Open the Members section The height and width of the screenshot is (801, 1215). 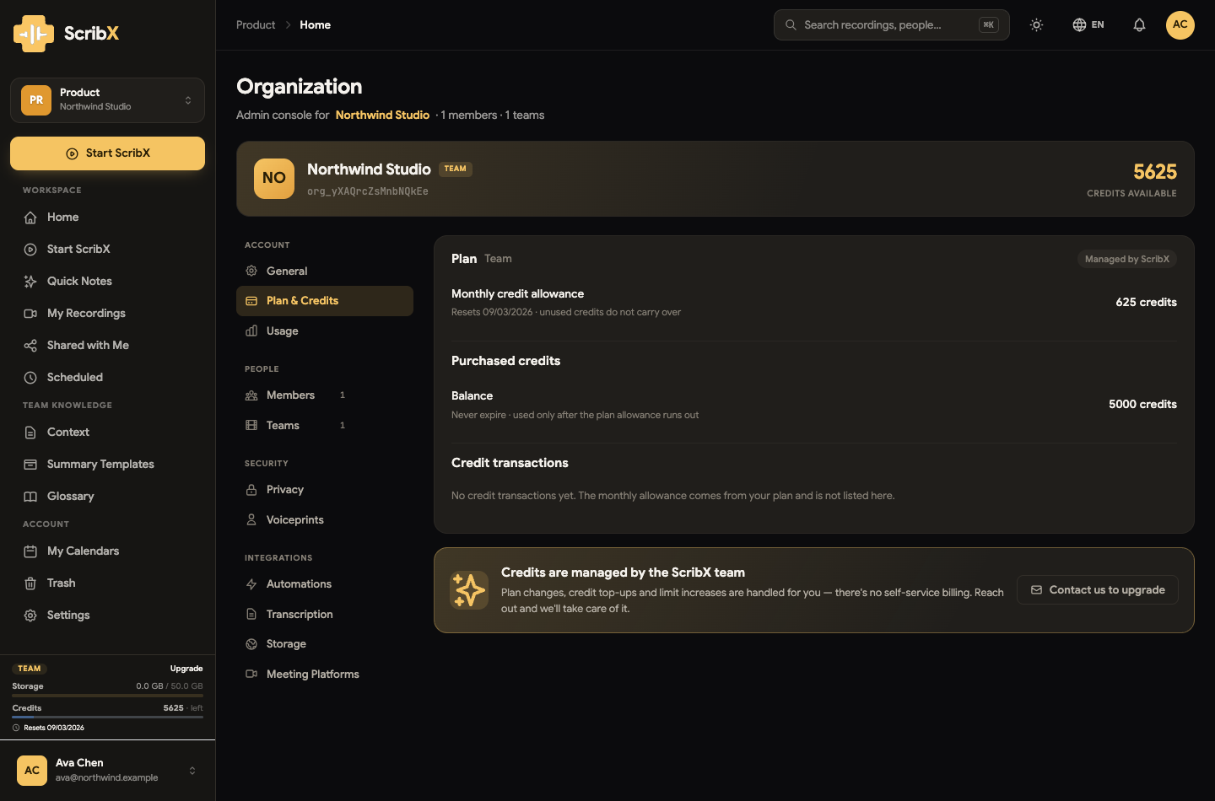pos(325,395)
